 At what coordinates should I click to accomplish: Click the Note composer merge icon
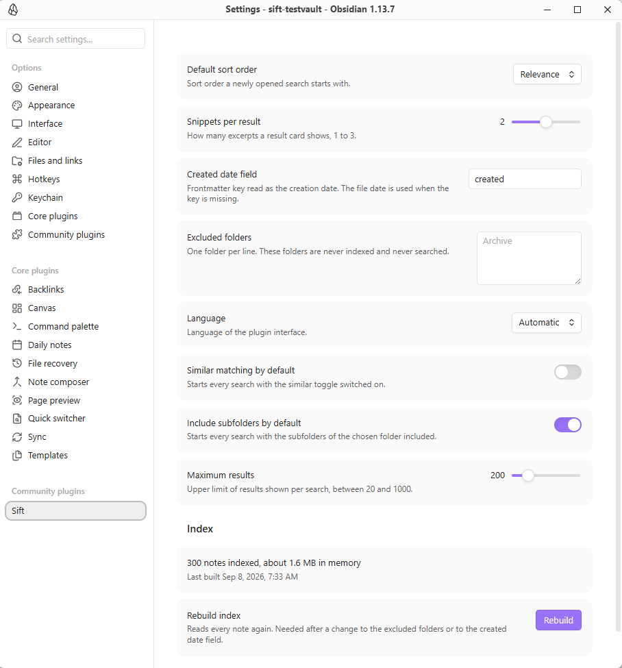tap(17, 382)
